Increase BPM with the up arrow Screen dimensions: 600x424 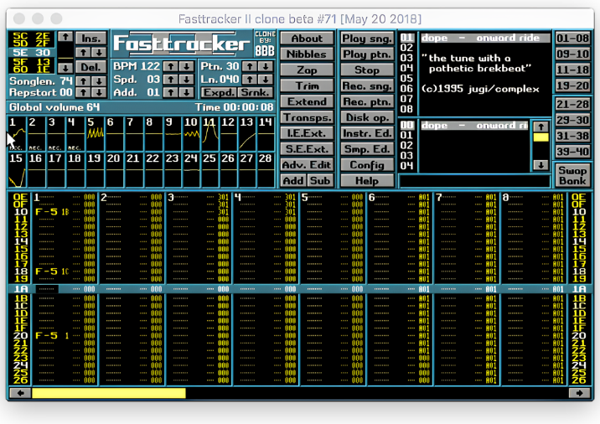click(x=171, y=66)
